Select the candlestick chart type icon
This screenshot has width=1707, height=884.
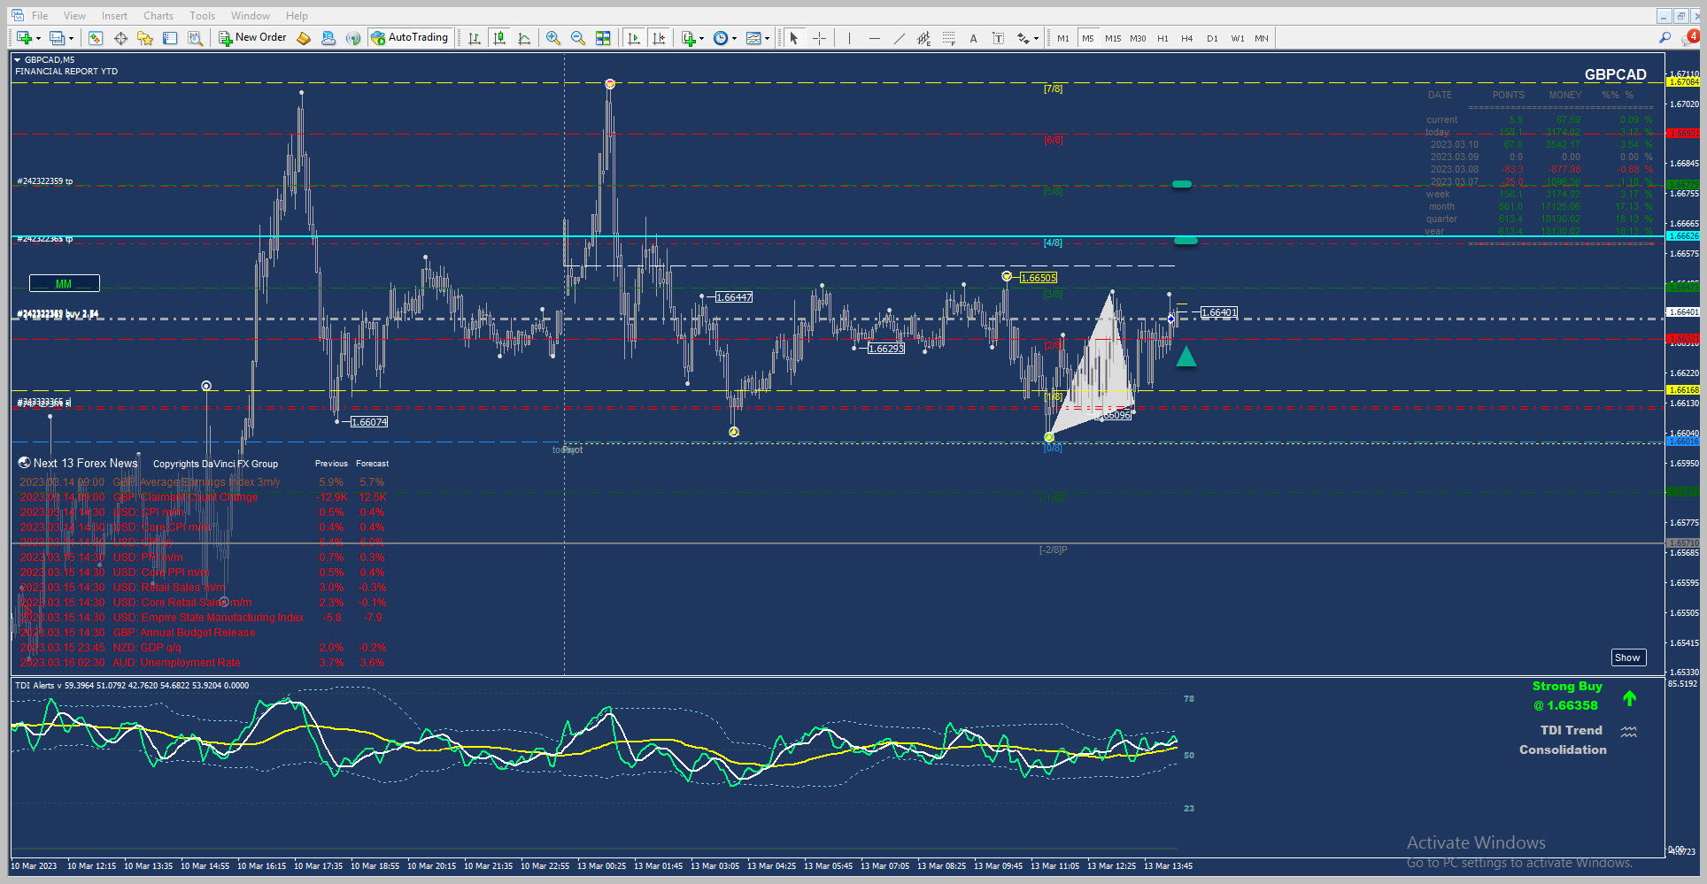pos(499,38)
